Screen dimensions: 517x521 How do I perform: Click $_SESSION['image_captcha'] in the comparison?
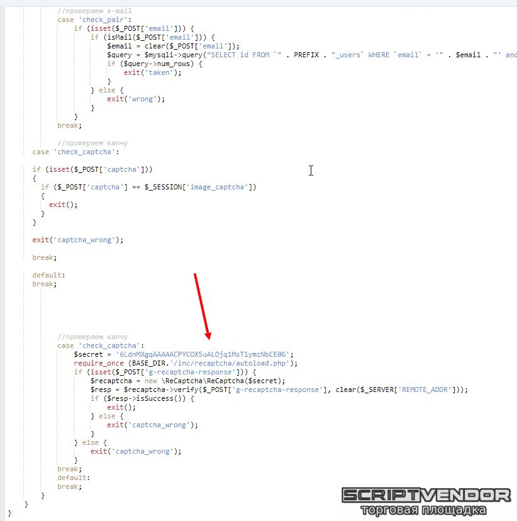pyautogui.click(x=198, y=187)
